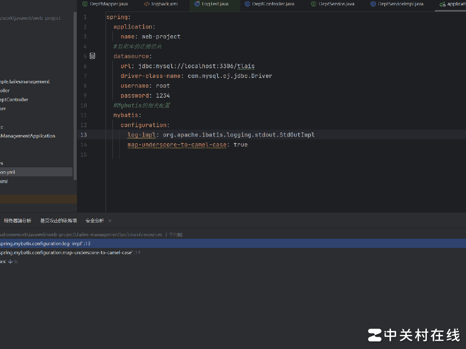Select the ManagementApplication class in project tree
The width and height of the screenshot is (466, 349).
pos(28,136)
